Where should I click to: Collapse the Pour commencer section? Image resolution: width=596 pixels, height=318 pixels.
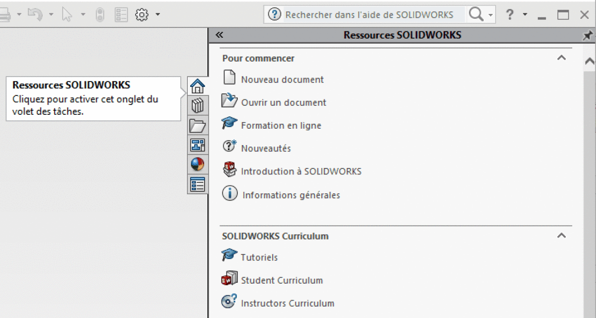561,58
